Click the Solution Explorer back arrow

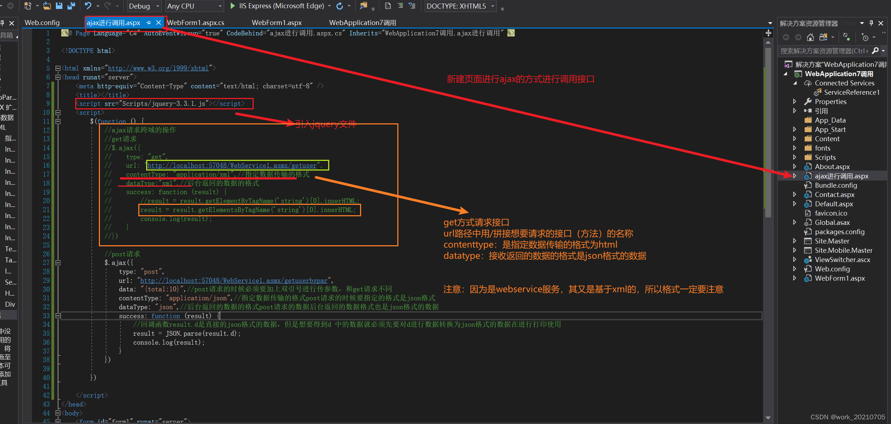[x=786, y=37]
